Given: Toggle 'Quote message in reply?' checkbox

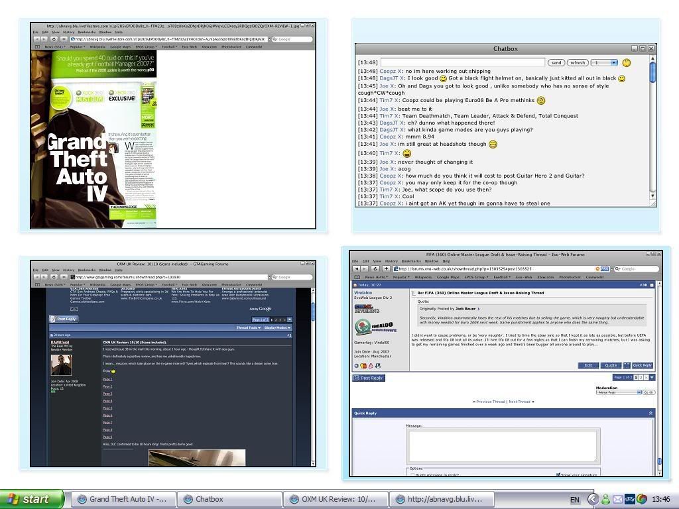Looking at the screenshot, I should click(412, 475).
